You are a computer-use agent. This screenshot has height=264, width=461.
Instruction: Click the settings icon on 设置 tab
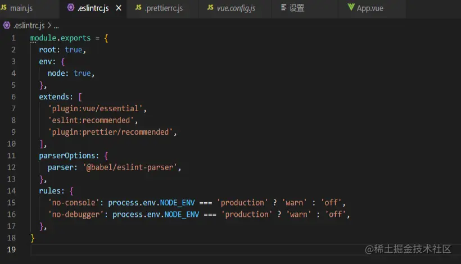[x=283, y=8]
